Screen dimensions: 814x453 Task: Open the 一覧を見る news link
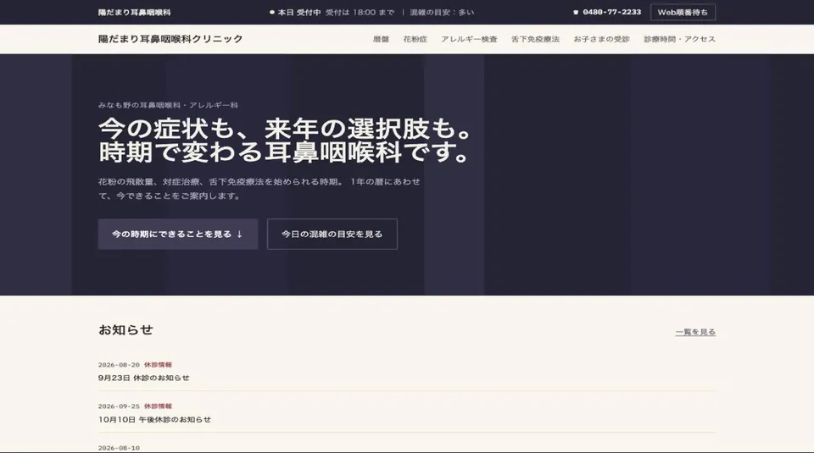click(695, 332)
